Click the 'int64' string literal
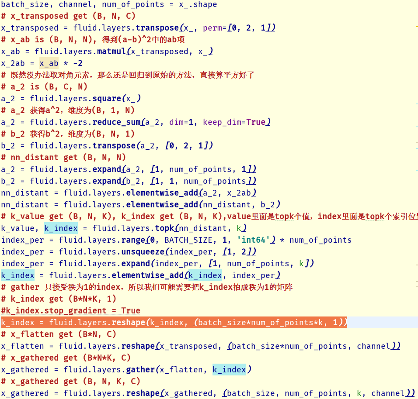The image size is (418, 399). click(x=254, y=240)
